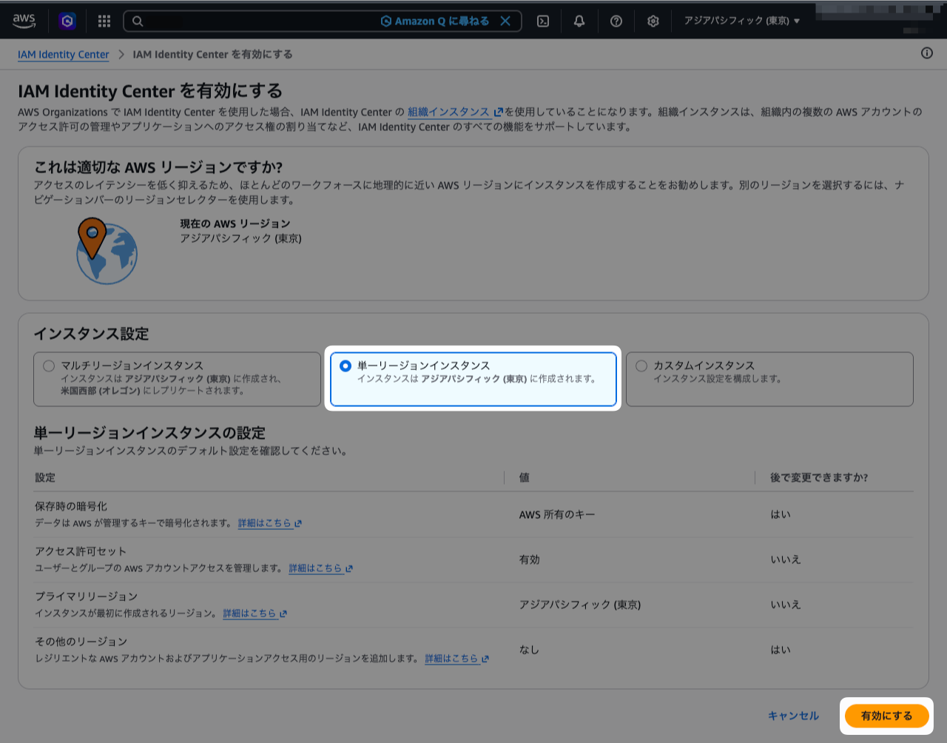Open the IAM Identity Center service shortcut icon

coord(67,21)
